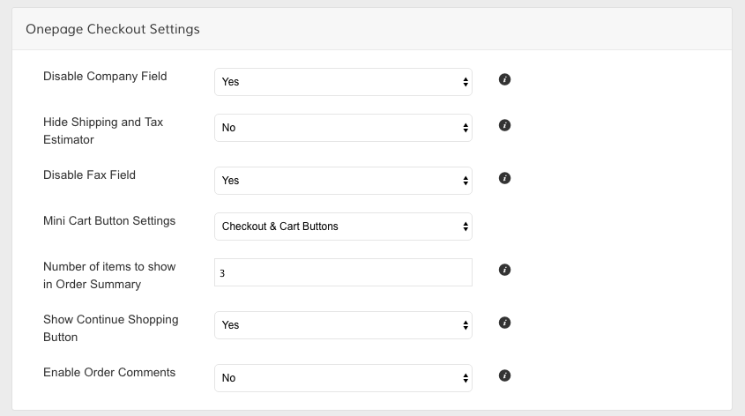Click the Hide Shipping and Tax Estimator label
Viewport: 745px width, 416px height.
[x=104, y=130]
